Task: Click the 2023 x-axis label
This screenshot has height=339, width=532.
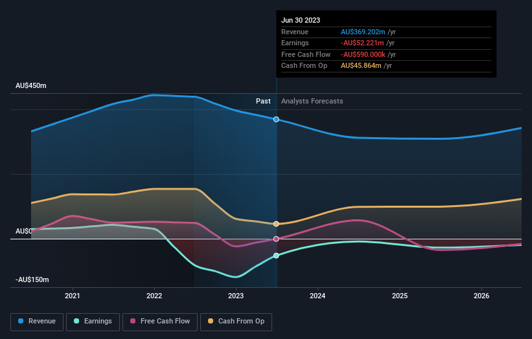Action: pyautogui.click(x=236, y=296)
